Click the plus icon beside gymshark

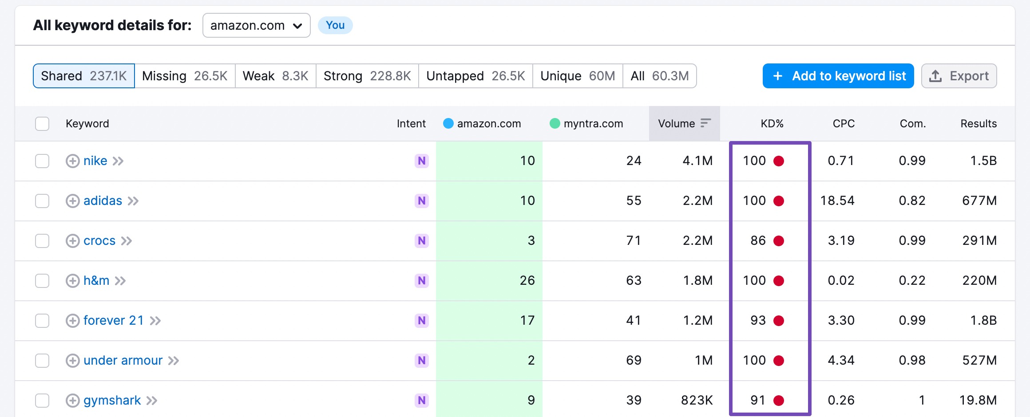pos(73,401)
